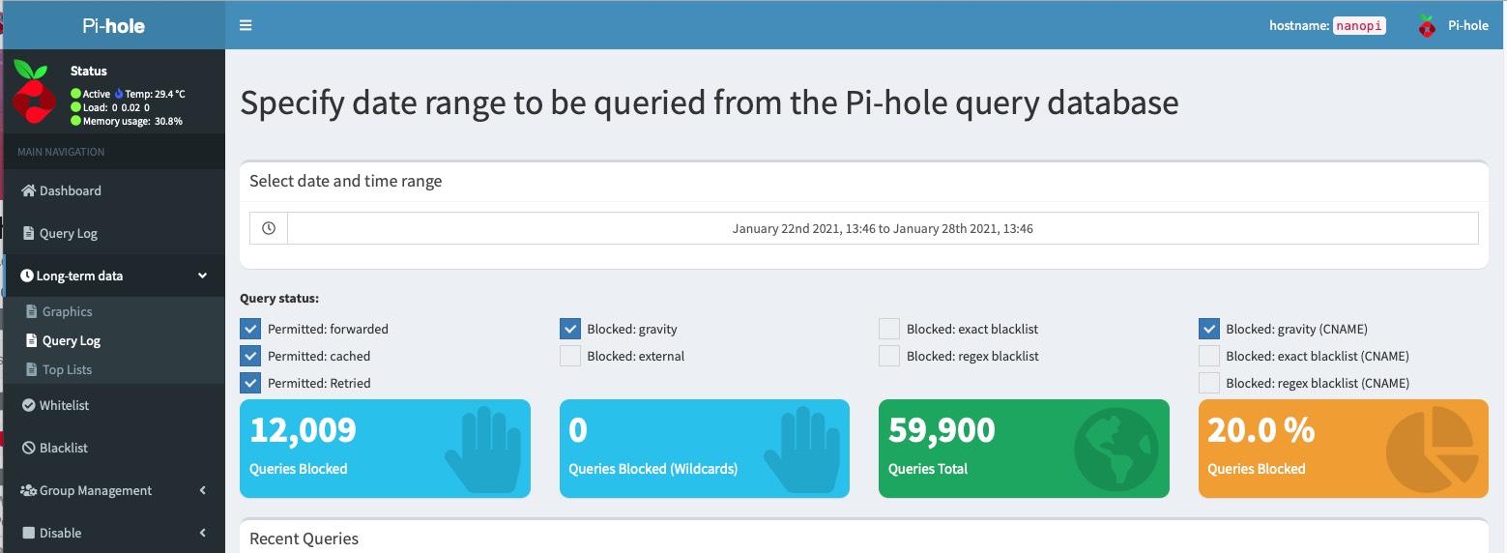Image resolution: width=1507 pixels, height=553 pixels.
Task: Expand the Disable submenu arrow
Action: pyautogui.click(x=202, y=533)
